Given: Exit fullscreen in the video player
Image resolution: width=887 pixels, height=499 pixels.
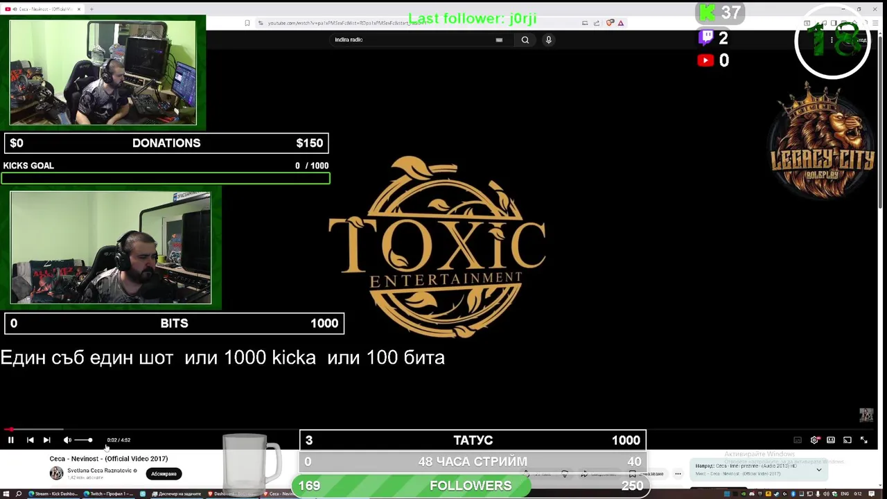Looking at the screenshot, I should point(864,440).
